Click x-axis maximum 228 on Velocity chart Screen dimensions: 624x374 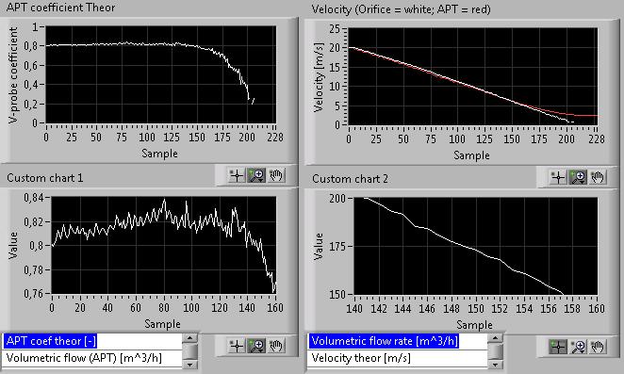coord(596,139)
